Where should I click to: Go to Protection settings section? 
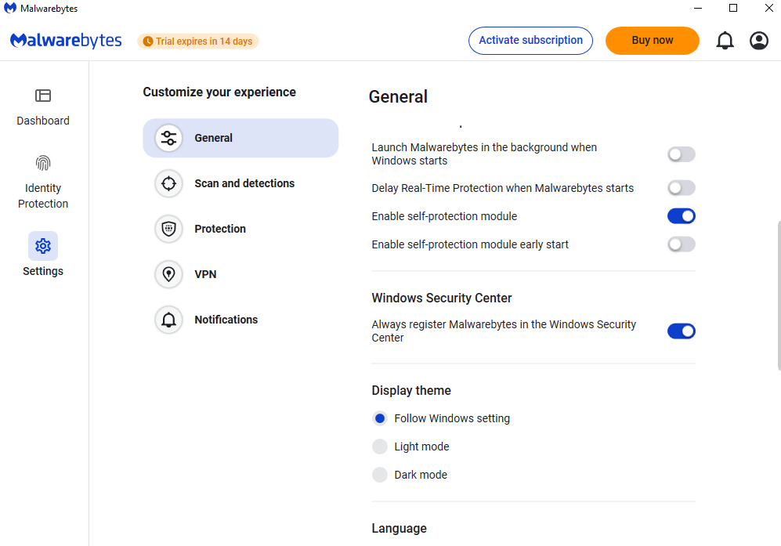240,229
